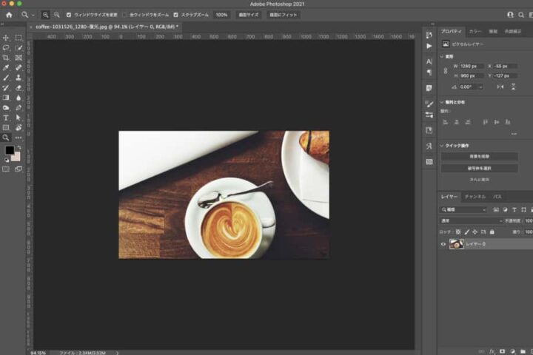Image resolution: width=533 pixels, height=355 pixels.
Task: Open the History panel icon
Action: (429, 35)
